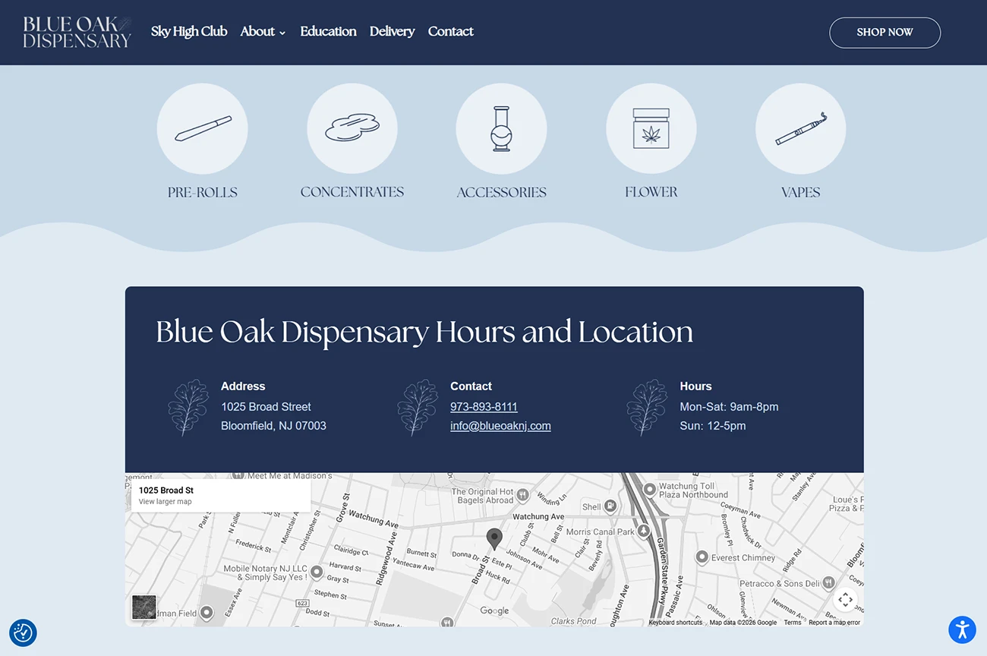Click the VAPES label
Screen dimensions: 987x656
click(801, 192)
